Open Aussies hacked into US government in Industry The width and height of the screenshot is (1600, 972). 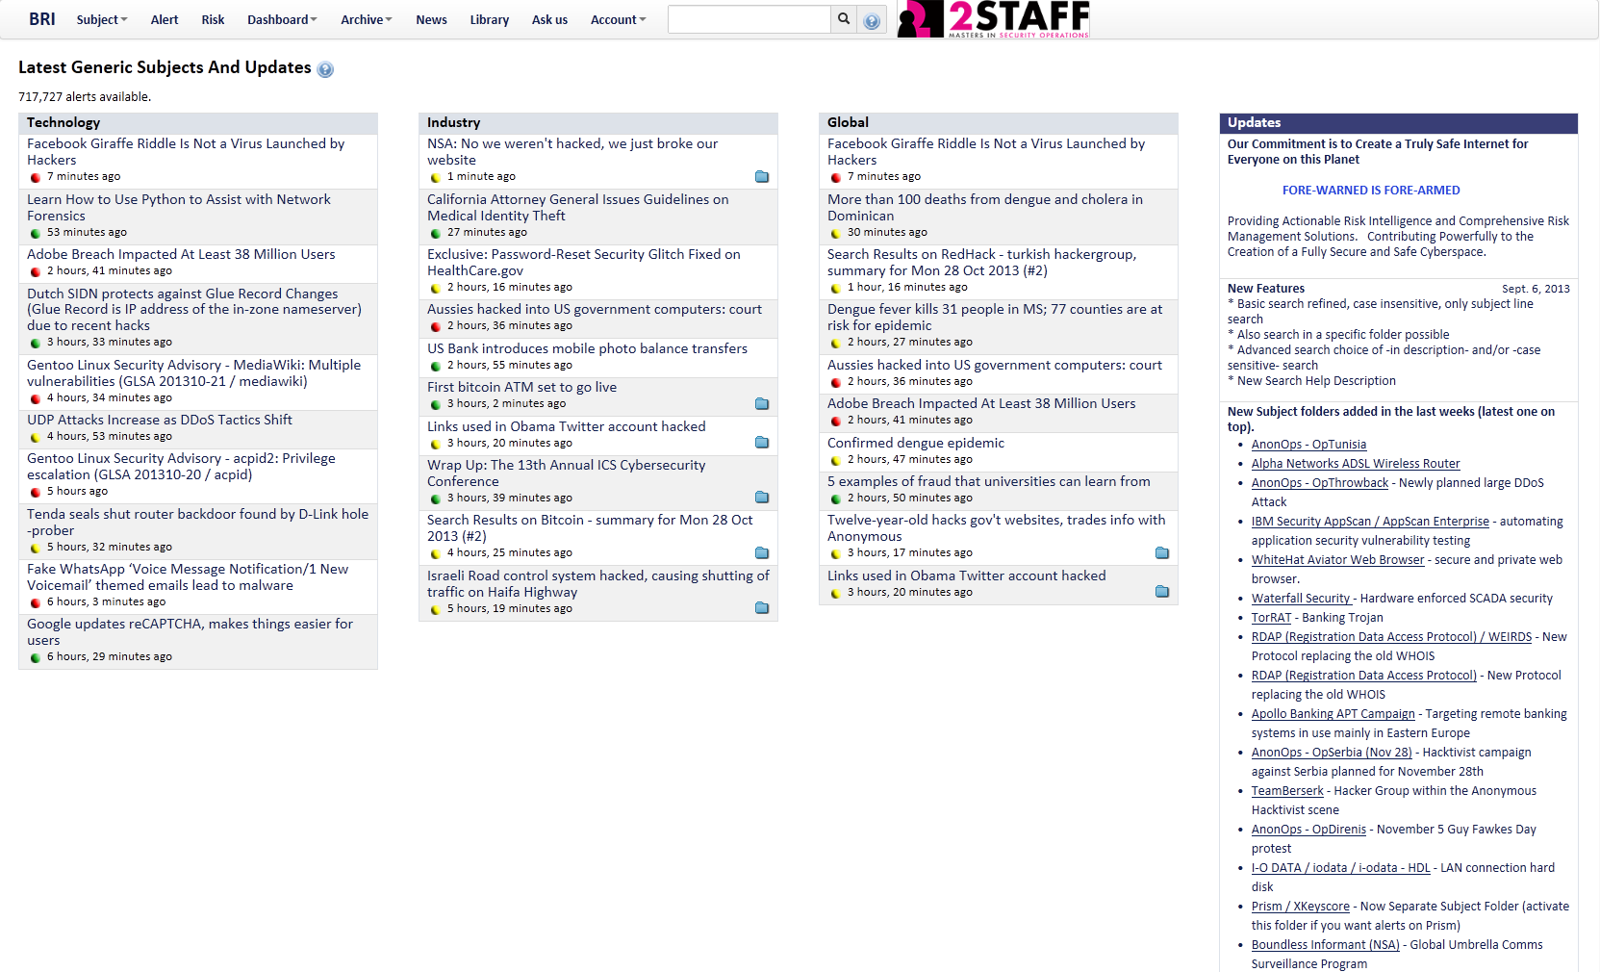[595, 310]
